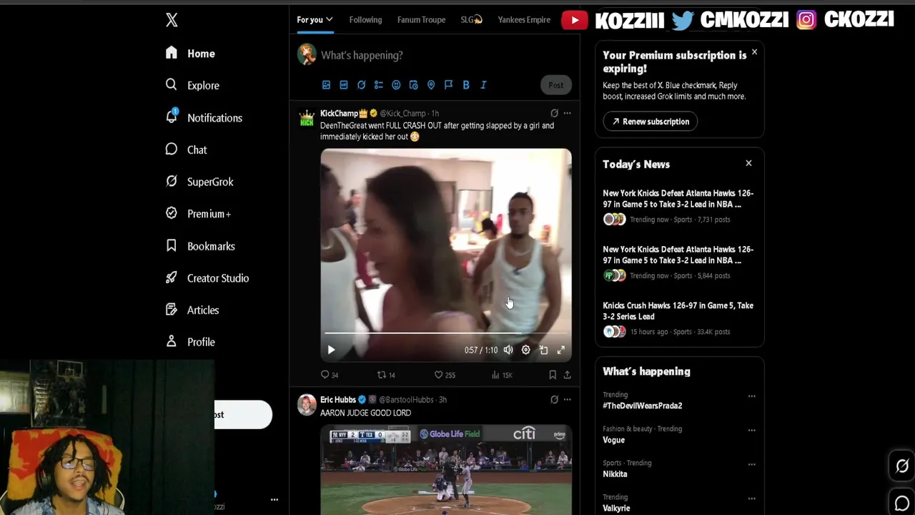Image resolution: width=915 pixels, height=515 pixels.
Task: Open Bookmarks in sidebar
Action: pyautogui.click(x=200, y=246)
